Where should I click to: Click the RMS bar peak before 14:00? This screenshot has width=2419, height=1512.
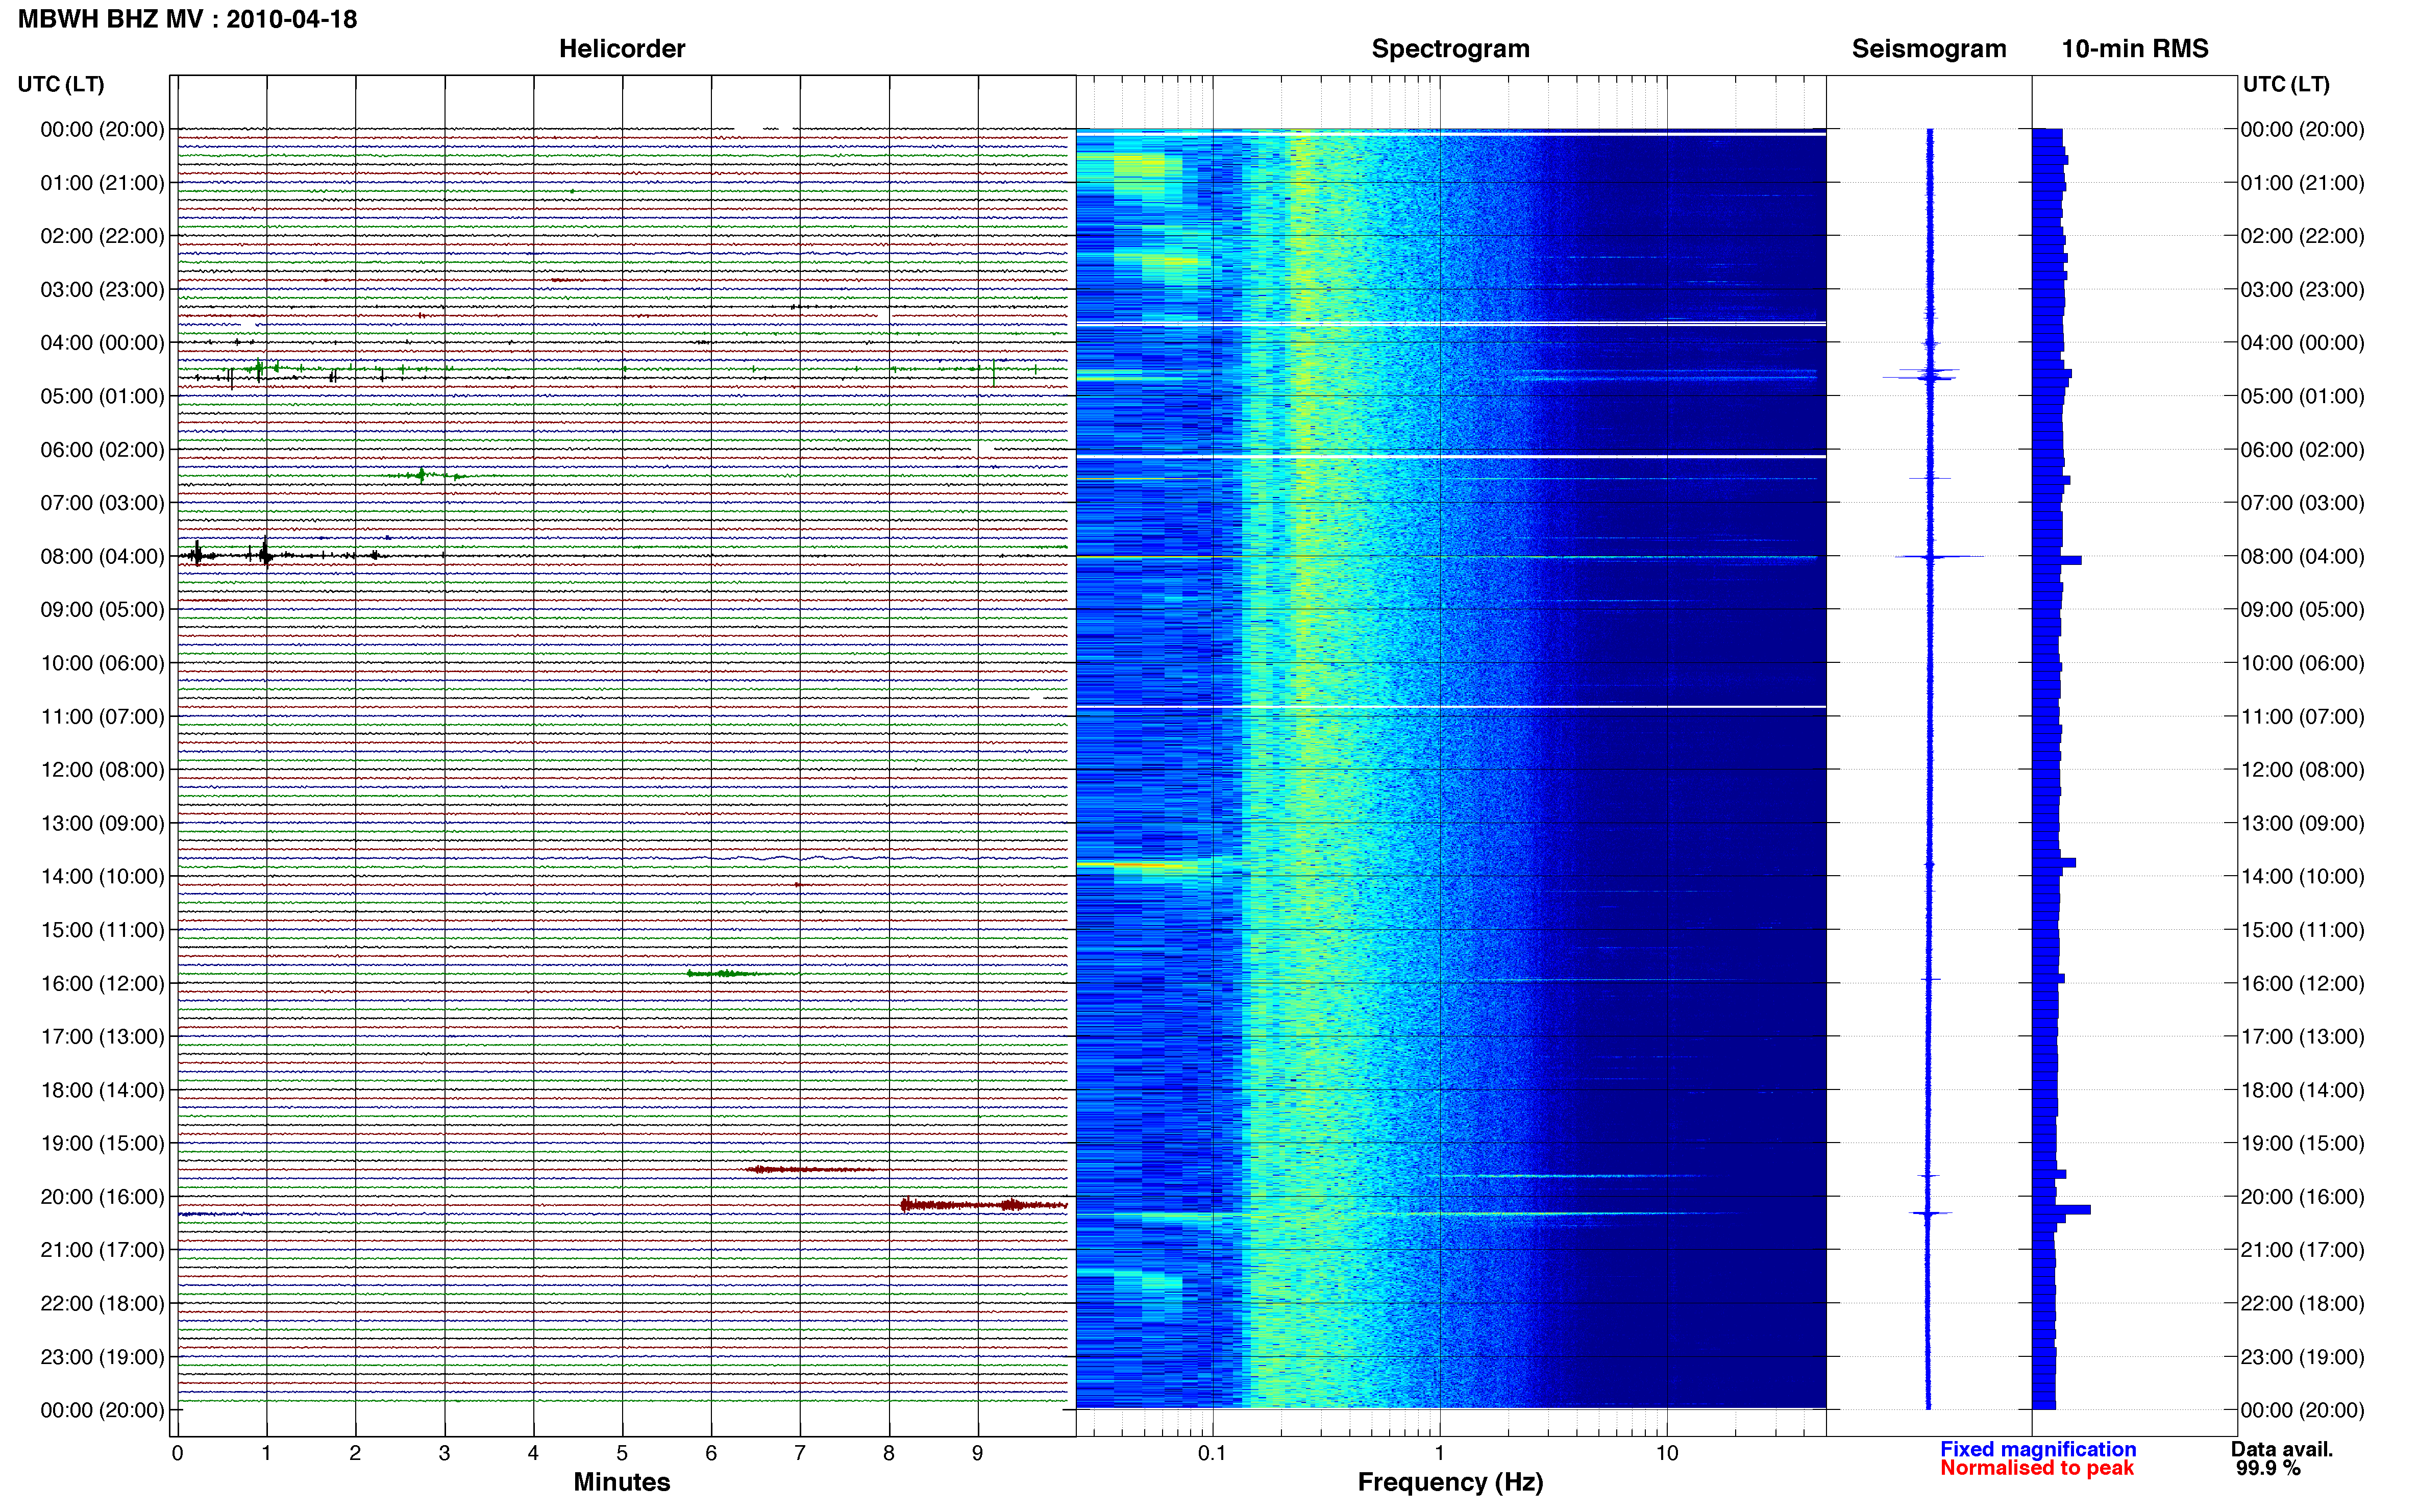point(2054,862)
